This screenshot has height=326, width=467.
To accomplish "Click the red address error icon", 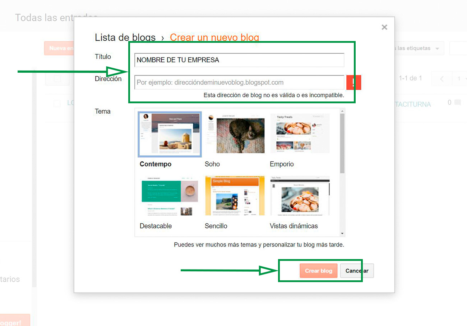I will click(x=353, y=82).
